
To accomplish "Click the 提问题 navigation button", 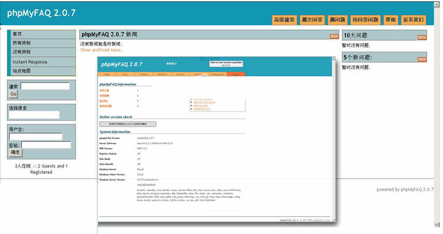I will point(337,19).
